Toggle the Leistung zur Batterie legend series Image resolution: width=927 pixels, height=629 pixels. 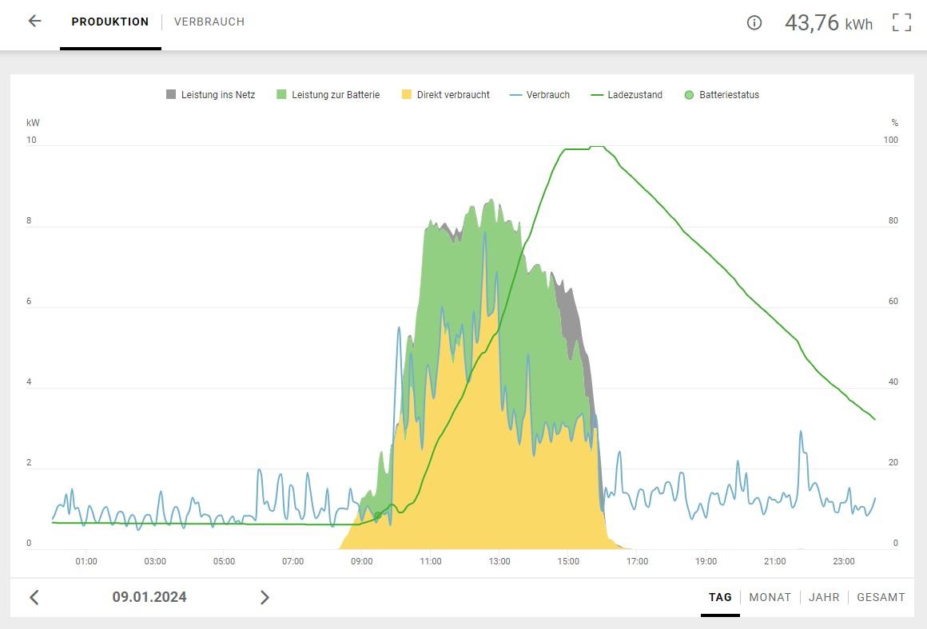coord(328,94)
